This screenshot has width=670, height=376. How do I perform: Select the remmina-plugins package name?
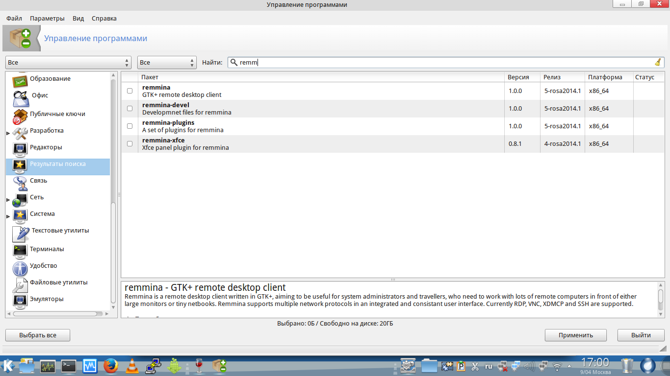[168, 122]
